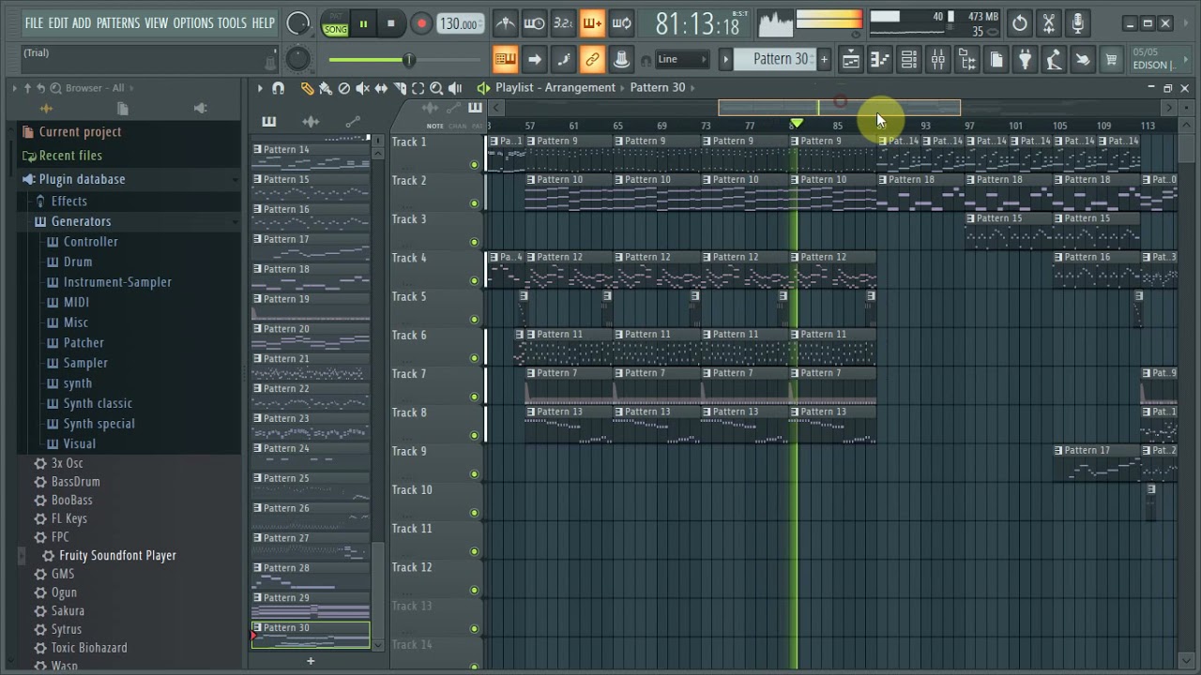
Task: Open the Browser view icon
Action: pyautogui.click(x=966, y=60)
